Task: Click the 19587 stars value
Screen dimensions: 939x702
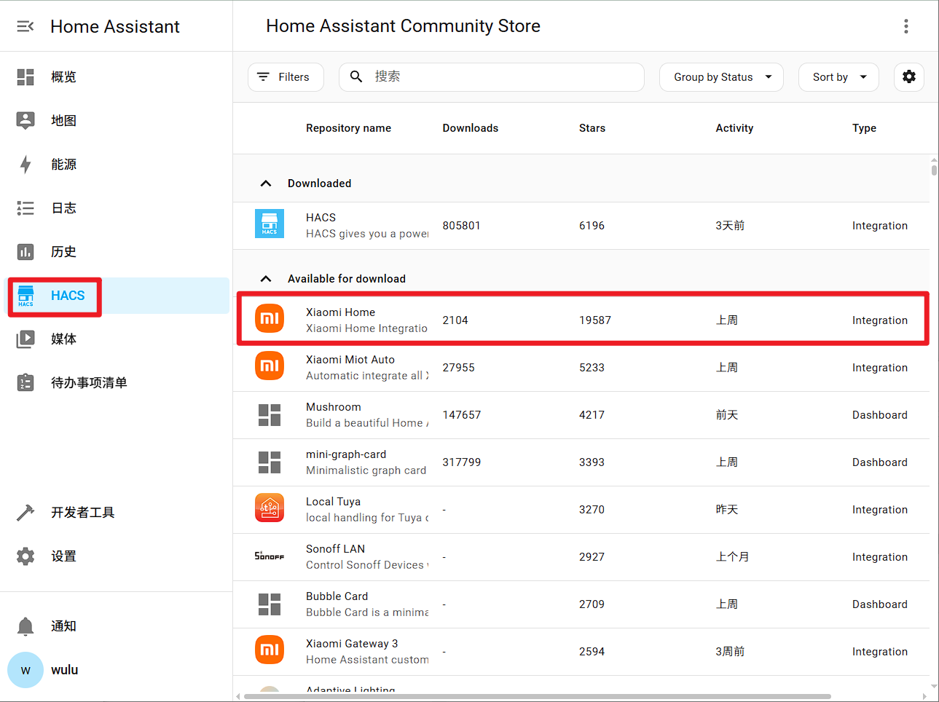Action: [595, 320]
